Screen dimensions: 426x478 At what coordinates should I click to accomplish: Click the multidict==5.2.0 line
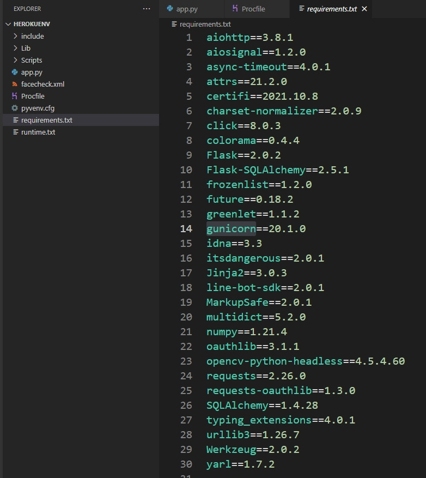[256, 317]
